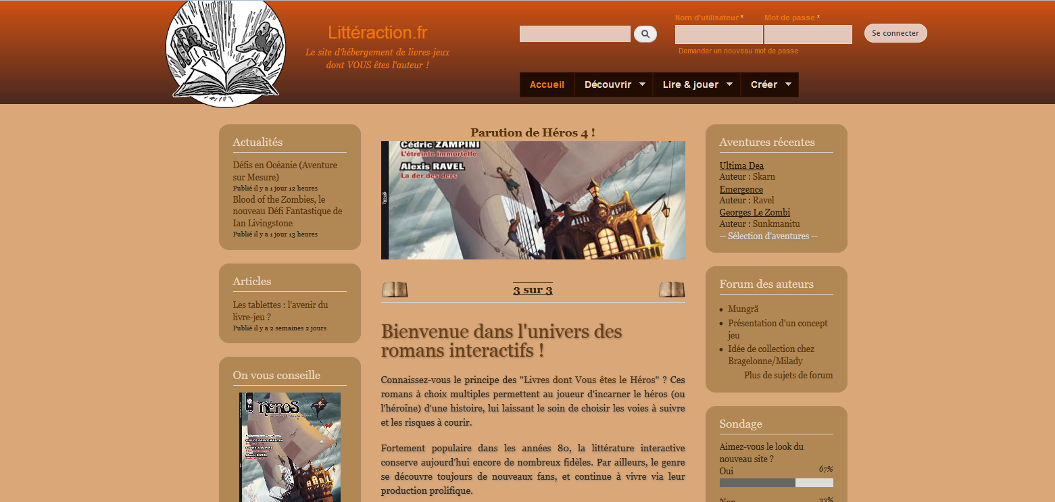Open the Ultima Dea adventure link
The width and height of the screenshot is (1055, 502).
[741, 166]
